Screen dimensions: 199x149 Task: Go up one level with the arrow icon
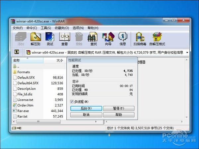(x=17, y=52)
